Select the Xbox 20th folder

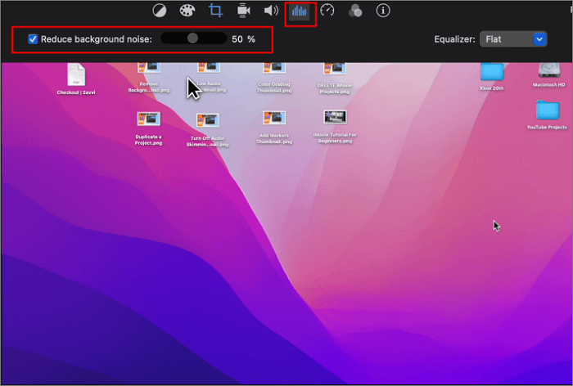coord(492,73)
